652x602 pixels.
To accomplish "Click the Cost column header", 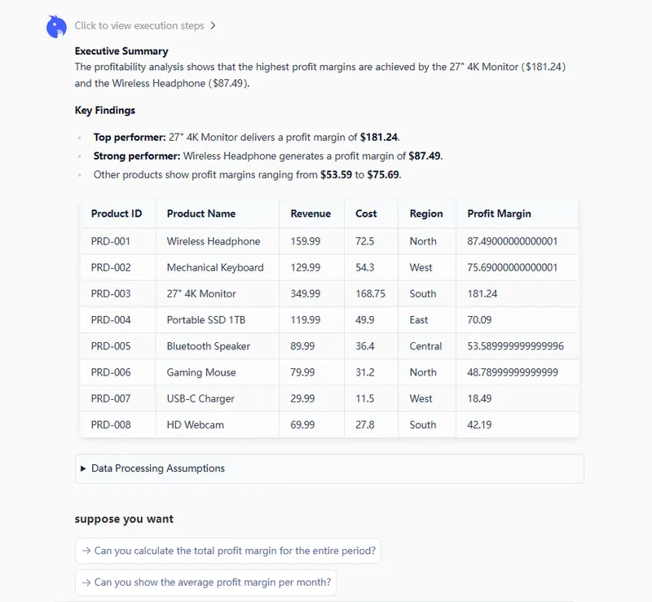I will click(x=366, y=213).
